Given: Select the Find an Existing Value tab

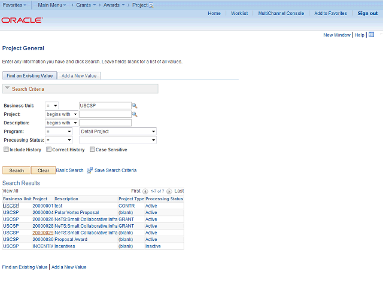Looking at the screenshot, I should tap(29, 76).
